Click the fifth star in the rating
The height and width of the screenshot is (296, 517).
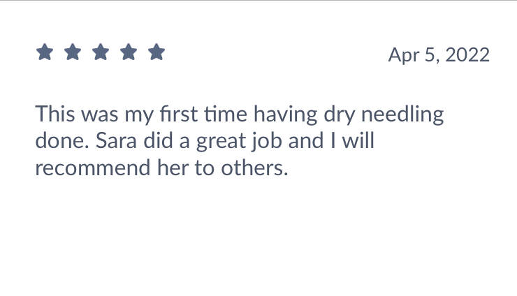[156, 52]
